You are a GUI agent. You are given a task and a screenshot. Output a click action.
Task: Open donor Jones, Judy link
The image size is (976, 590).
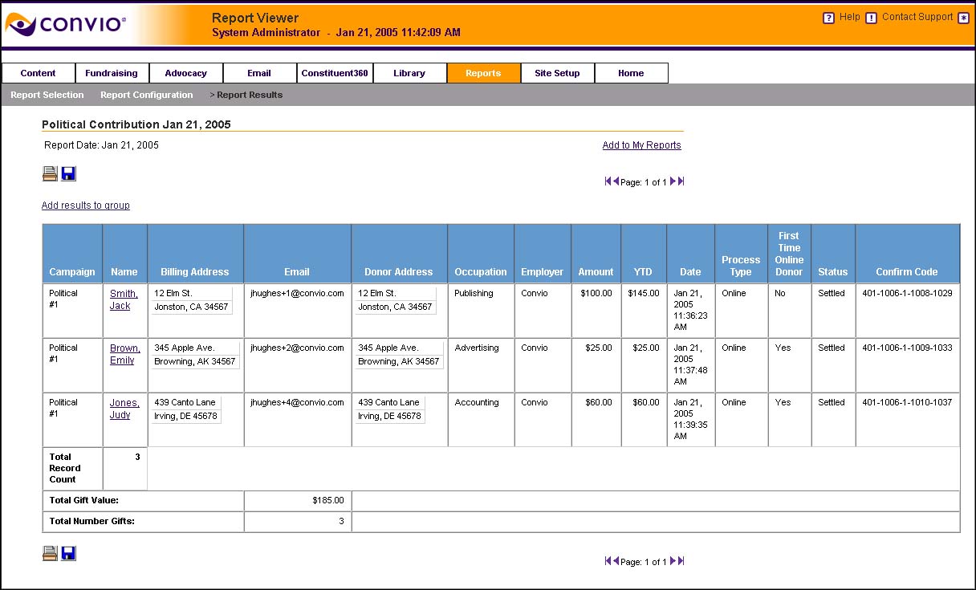click(x=124, y=409)
